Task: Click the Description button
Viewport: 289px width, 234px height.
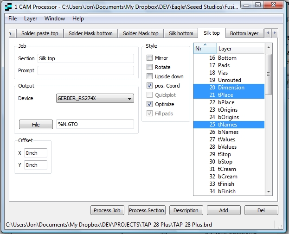Action: pos(186,210)
